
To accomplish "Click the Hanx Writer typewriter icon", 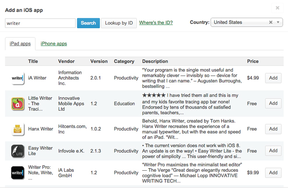I will click(18, 129).
